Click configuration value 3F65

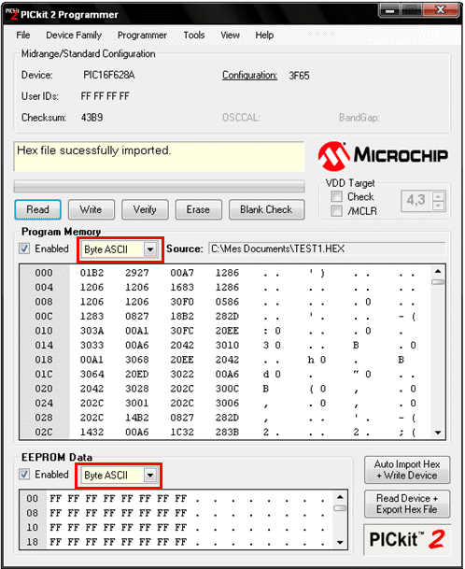299,76
